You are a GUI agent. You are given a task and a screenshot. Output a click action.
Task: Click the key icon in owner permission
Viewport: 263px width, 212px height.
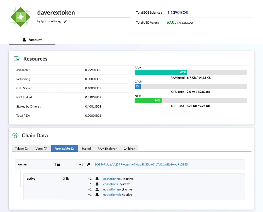[88, 165]
